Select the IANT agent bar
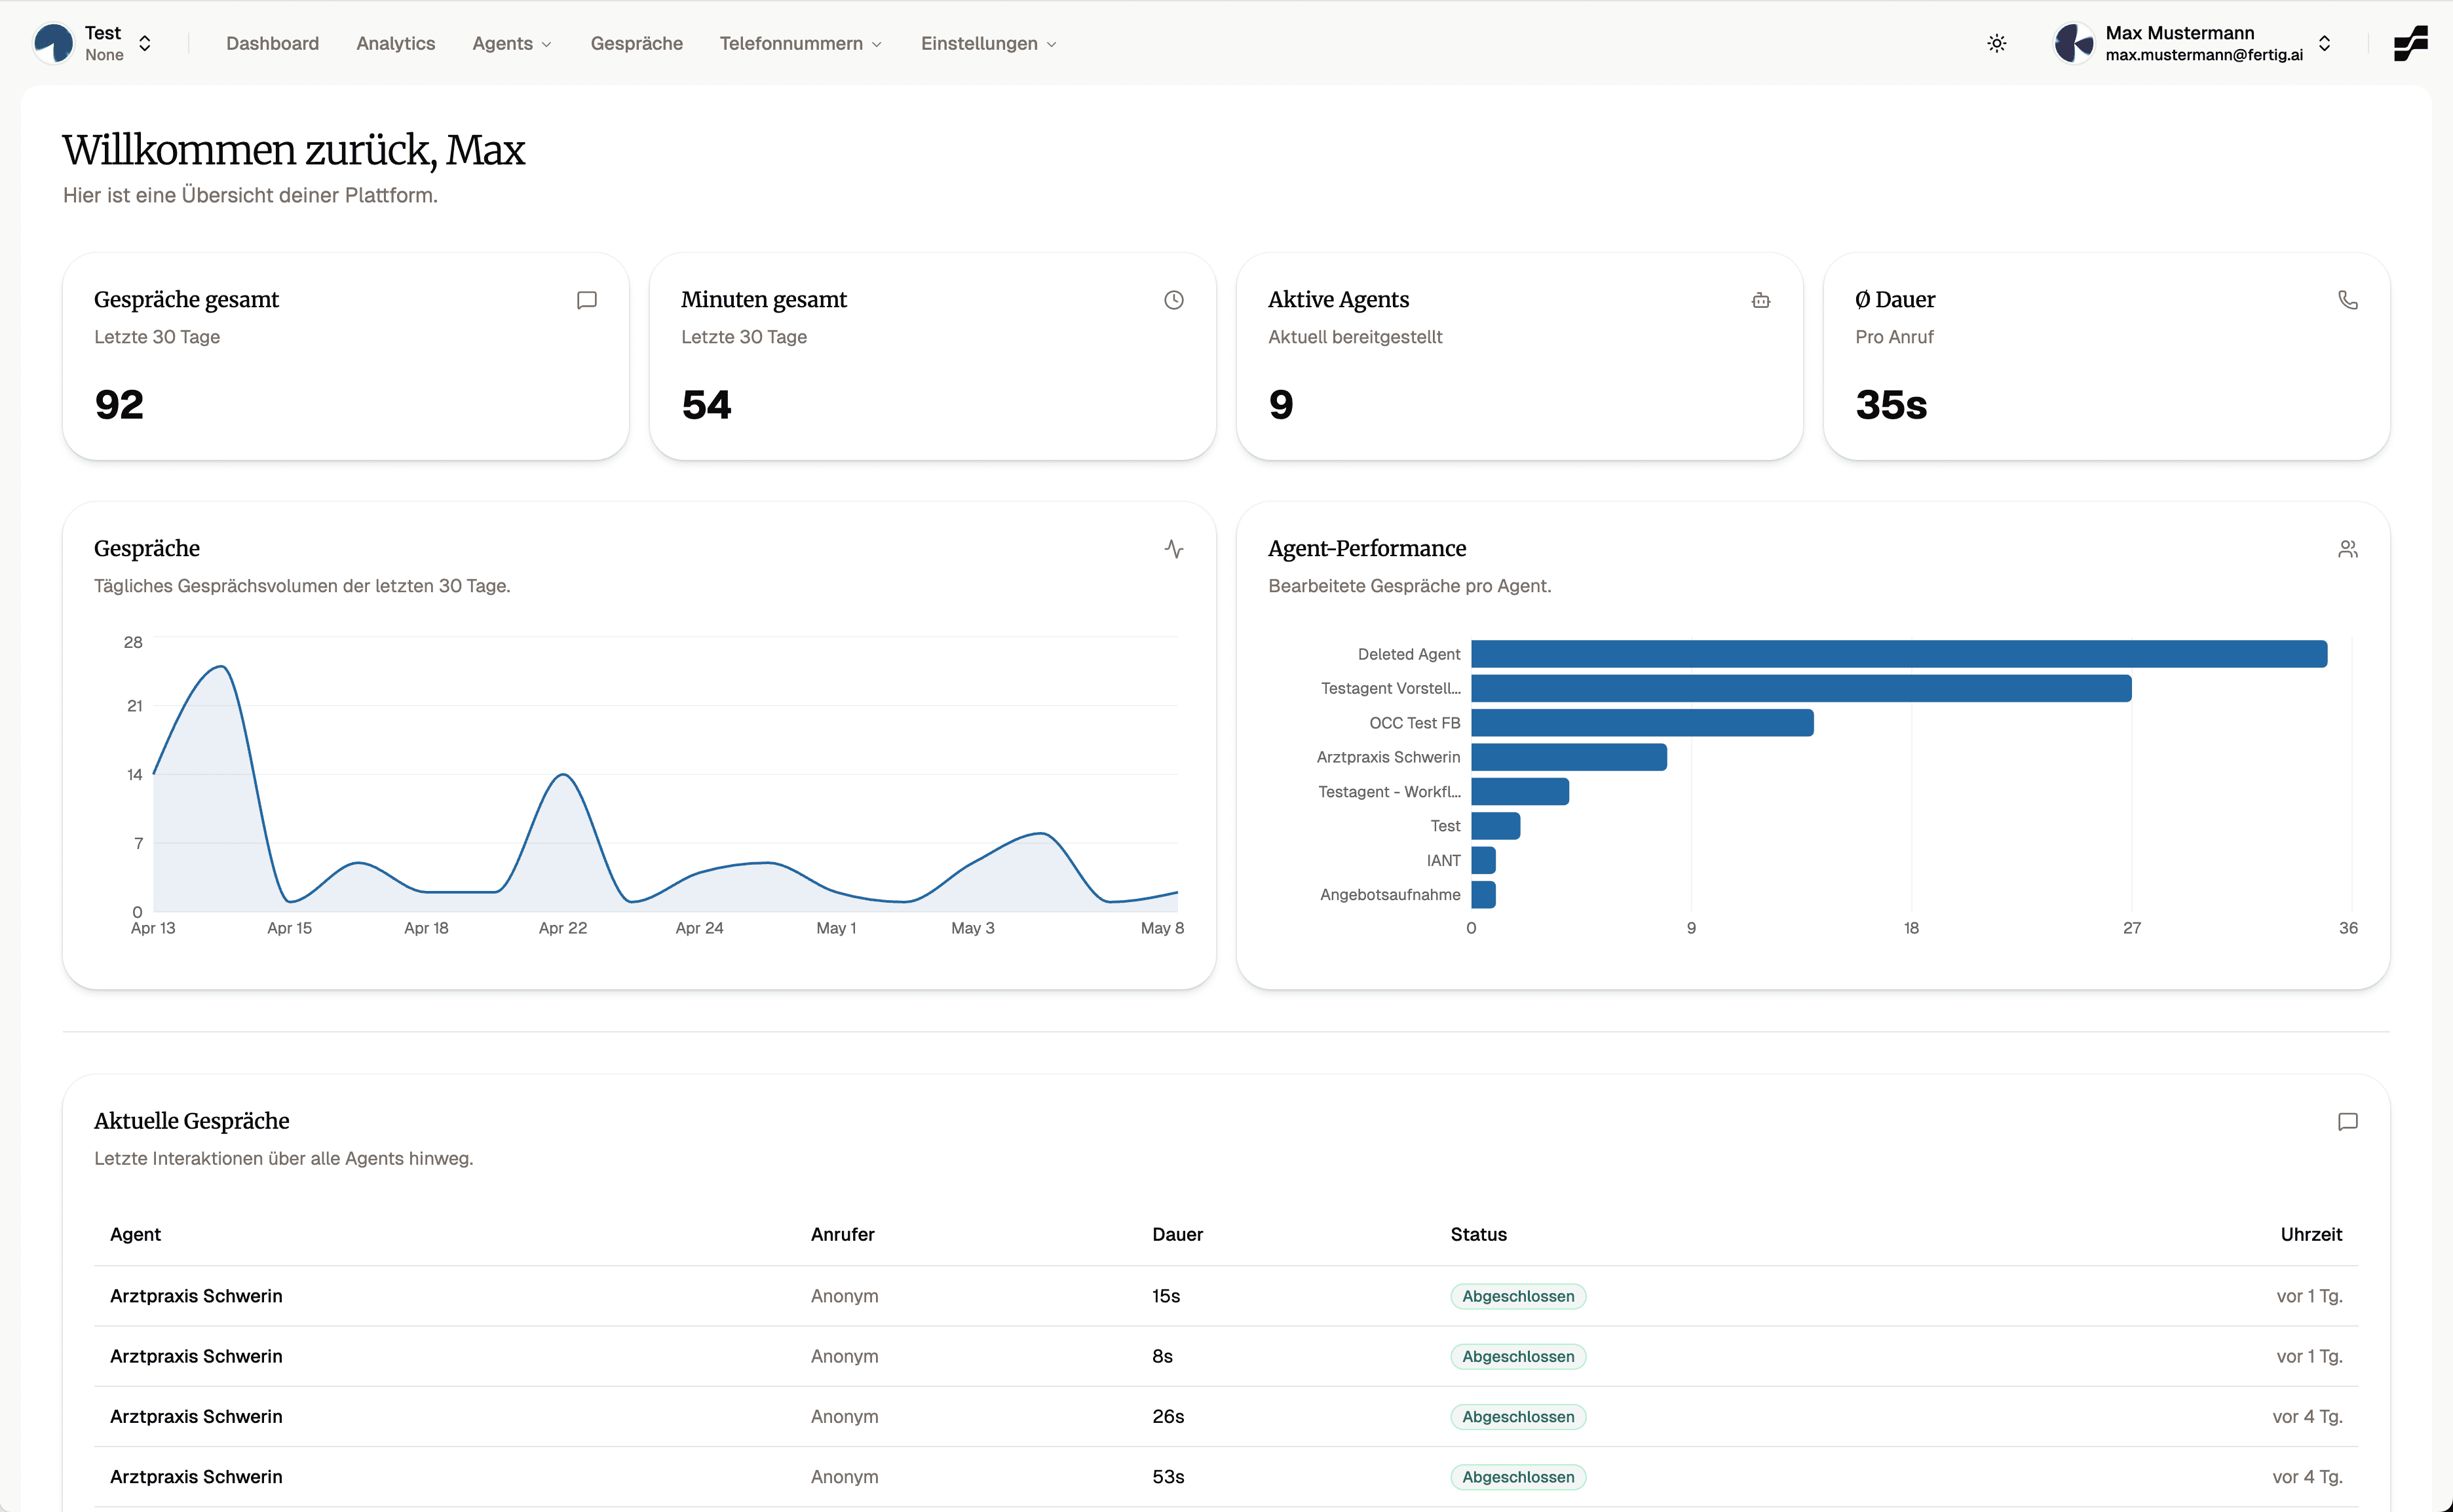The image size is (2453, 1512). [x=1483, y=860]
